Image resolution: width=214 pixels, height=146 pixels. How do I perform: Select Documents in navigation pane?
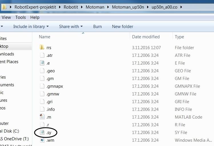pyautogui.click(x=7, y=85)
